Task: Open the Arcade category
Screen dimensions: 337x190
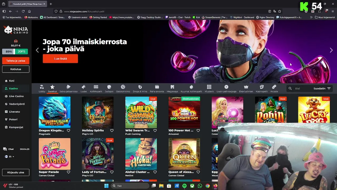Action: tap(274, 89)
